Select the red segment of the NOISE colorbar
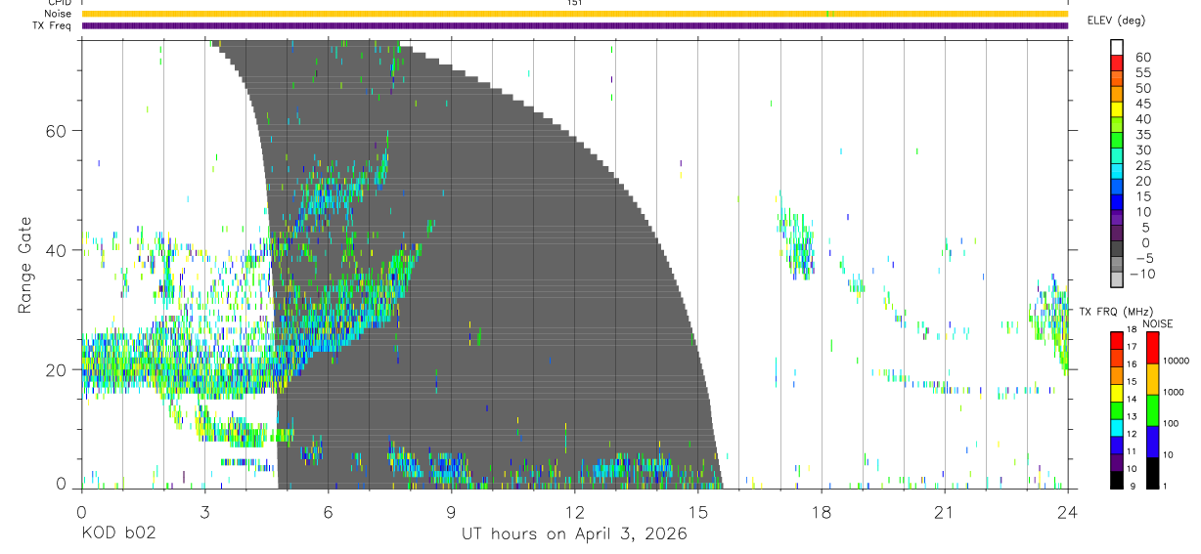 pos(1152,348)
